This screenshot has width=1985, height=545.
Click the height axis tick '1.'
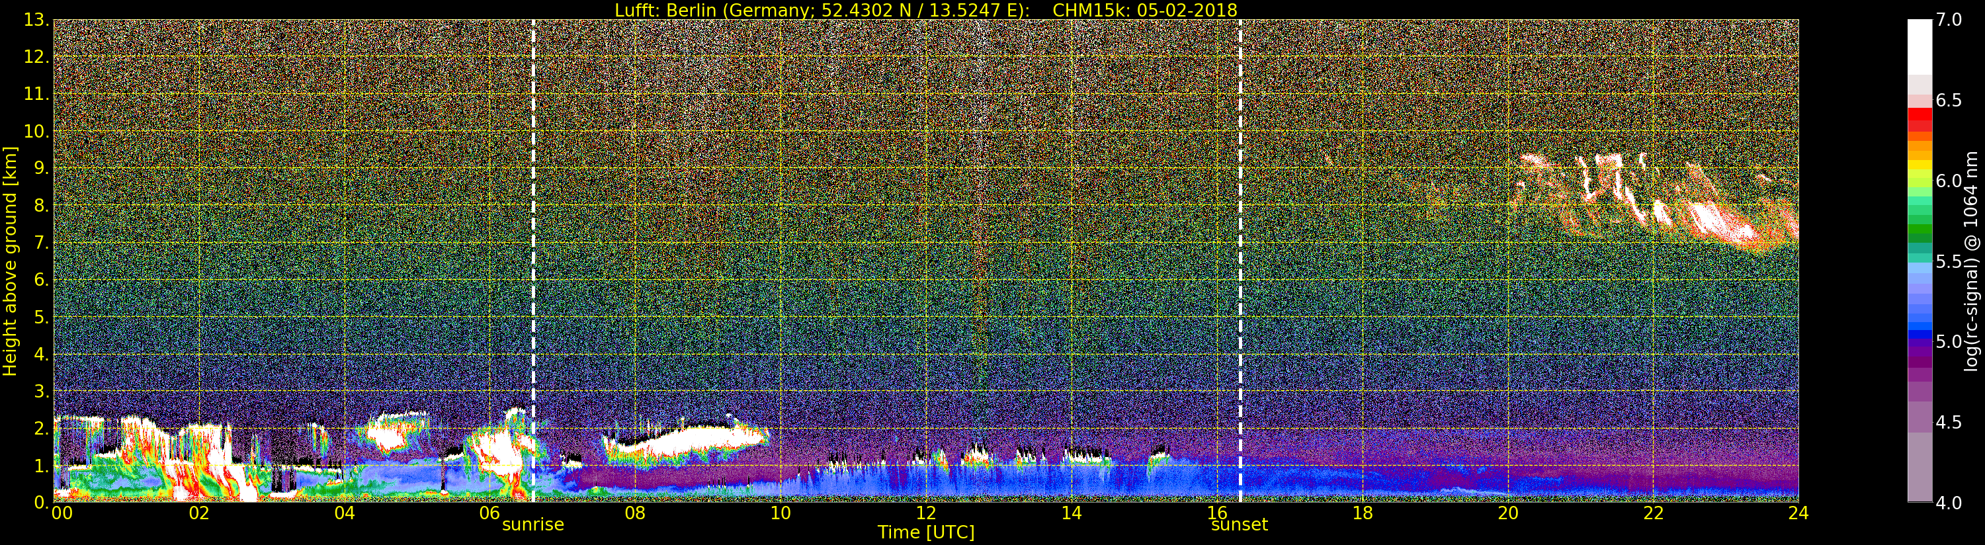[x=40, y=466]
